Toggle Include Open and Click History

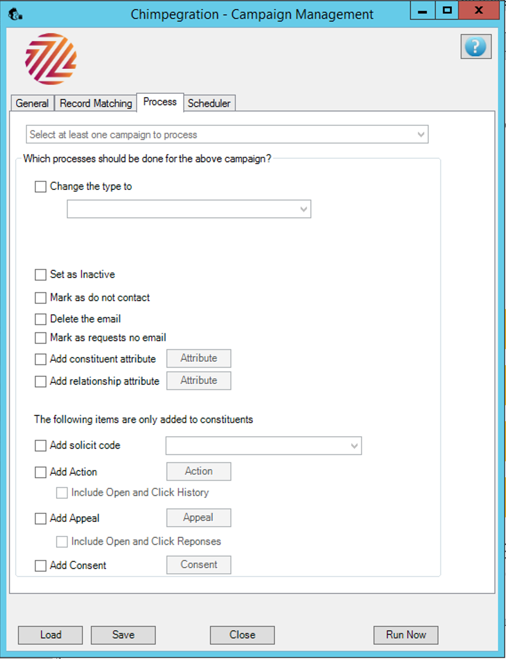point(62,493)
